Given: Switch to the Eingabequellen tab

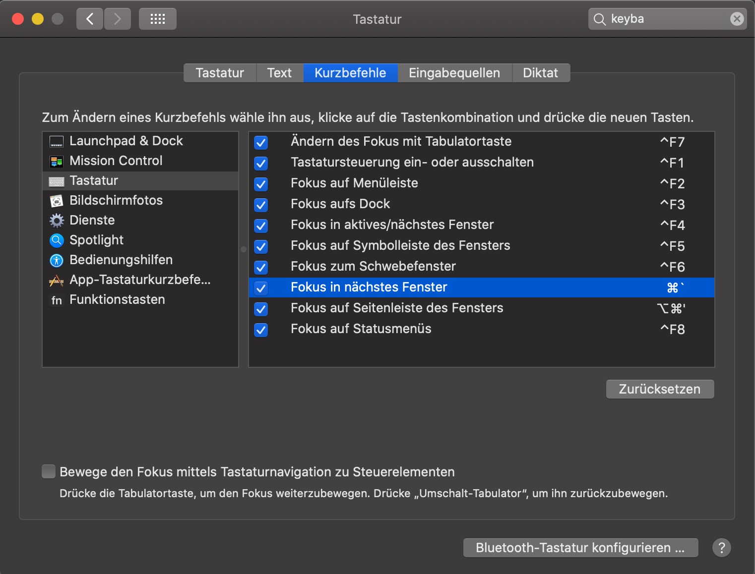Looking at the screenshot, I should (x=454, y=73).
